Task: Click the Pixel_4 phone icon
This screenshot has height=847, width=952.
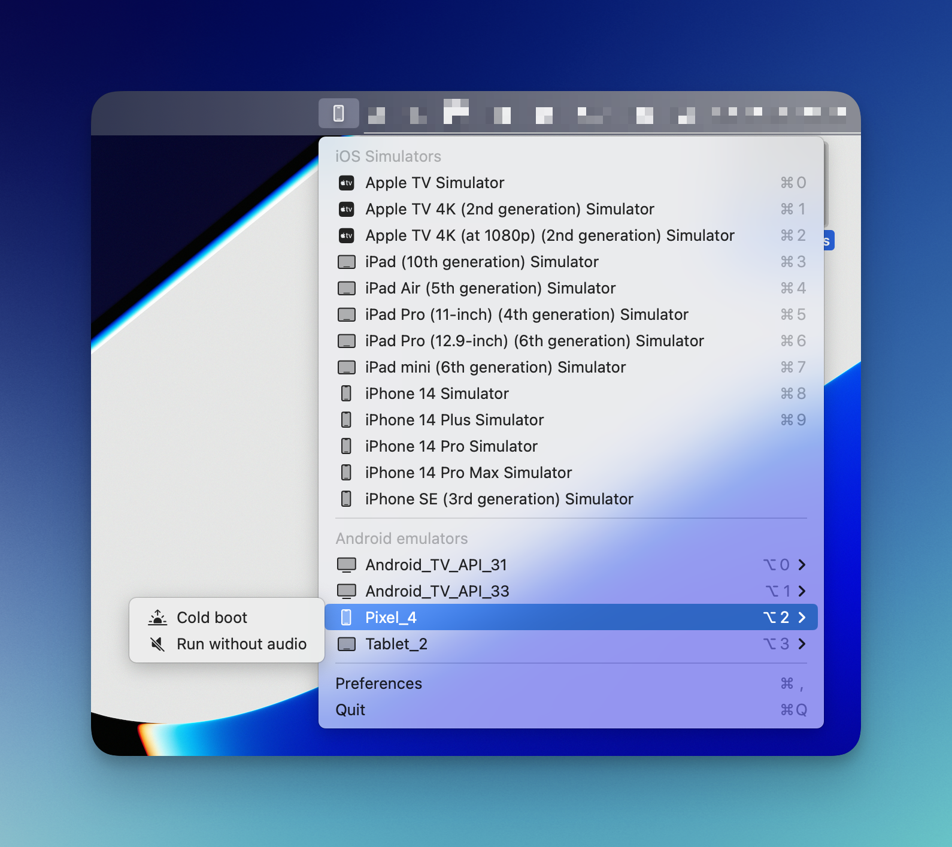Action: (346, 618)
